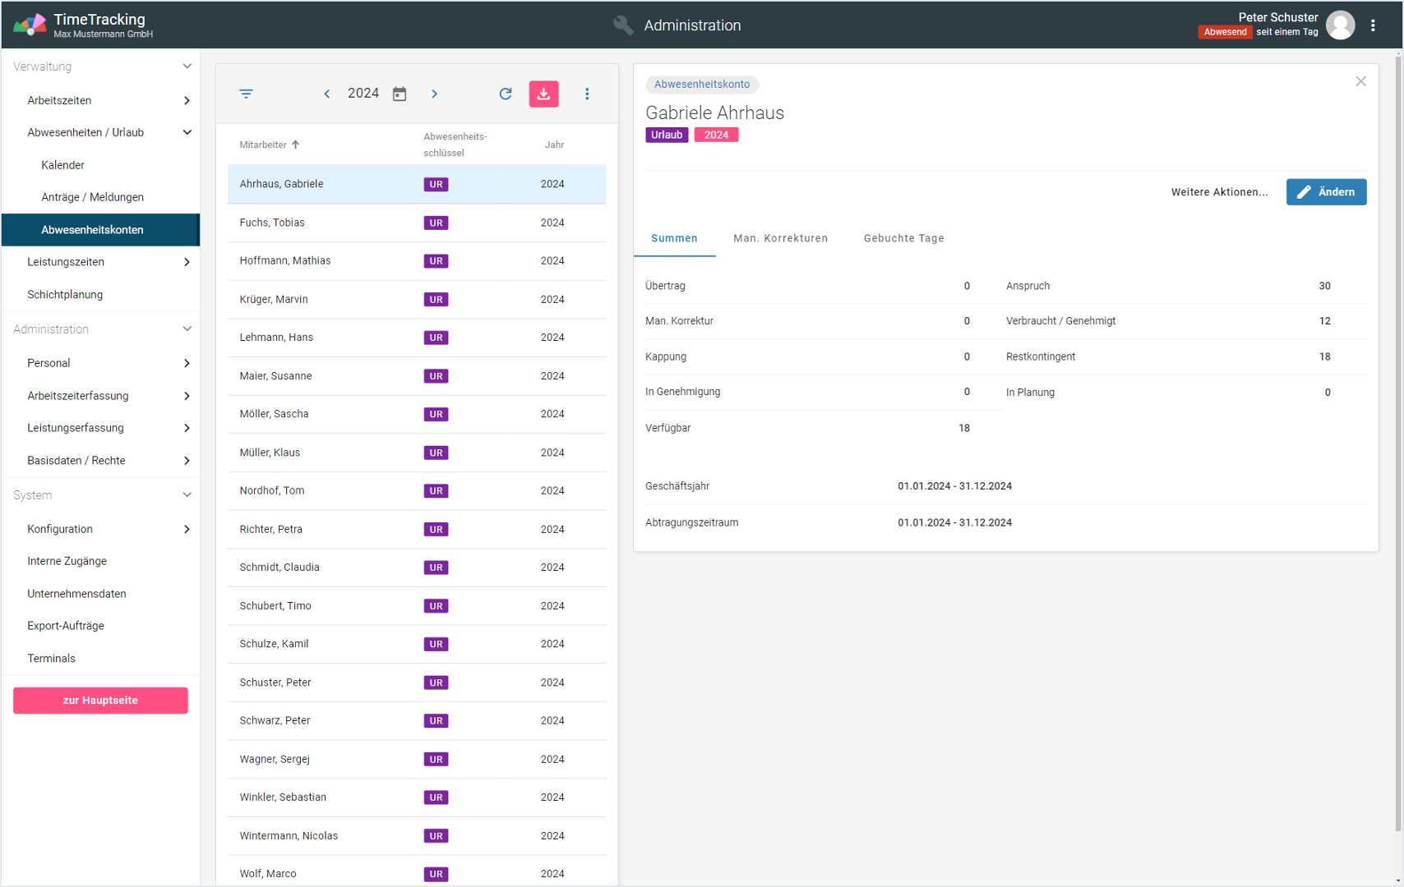Advance to next year with right arrow

[x=434, y=94]
